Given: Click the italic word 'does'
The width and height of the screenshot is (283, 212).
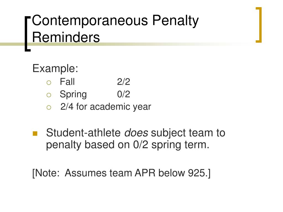Looking at the screenshot, I should 136,133.
